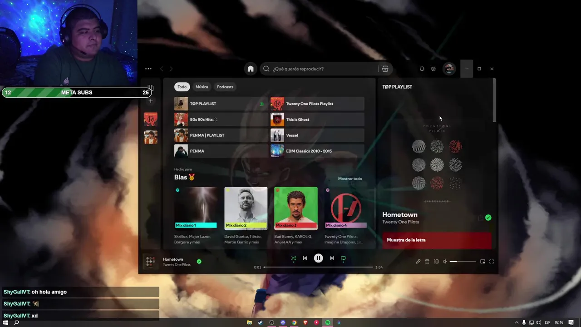Open EDM Classics 2010 - 2015 shortcut
The height and width of the screenshot is (327, 581).
[317, 151]
